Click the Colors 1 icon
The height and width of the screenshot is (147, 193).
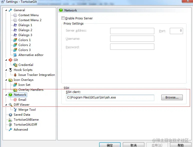15,40
